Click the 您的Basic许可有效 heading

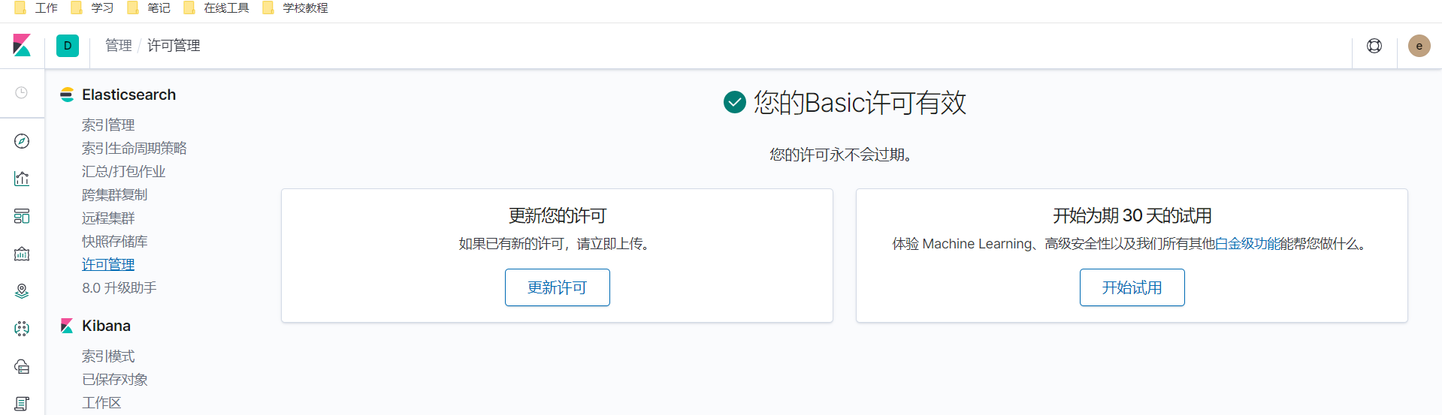click(x=860, y=103)
